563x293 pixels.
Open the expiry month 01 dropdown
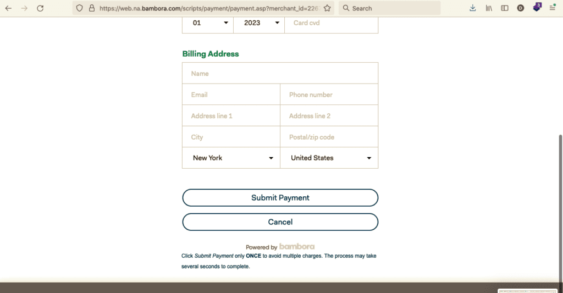click(208, 23)
